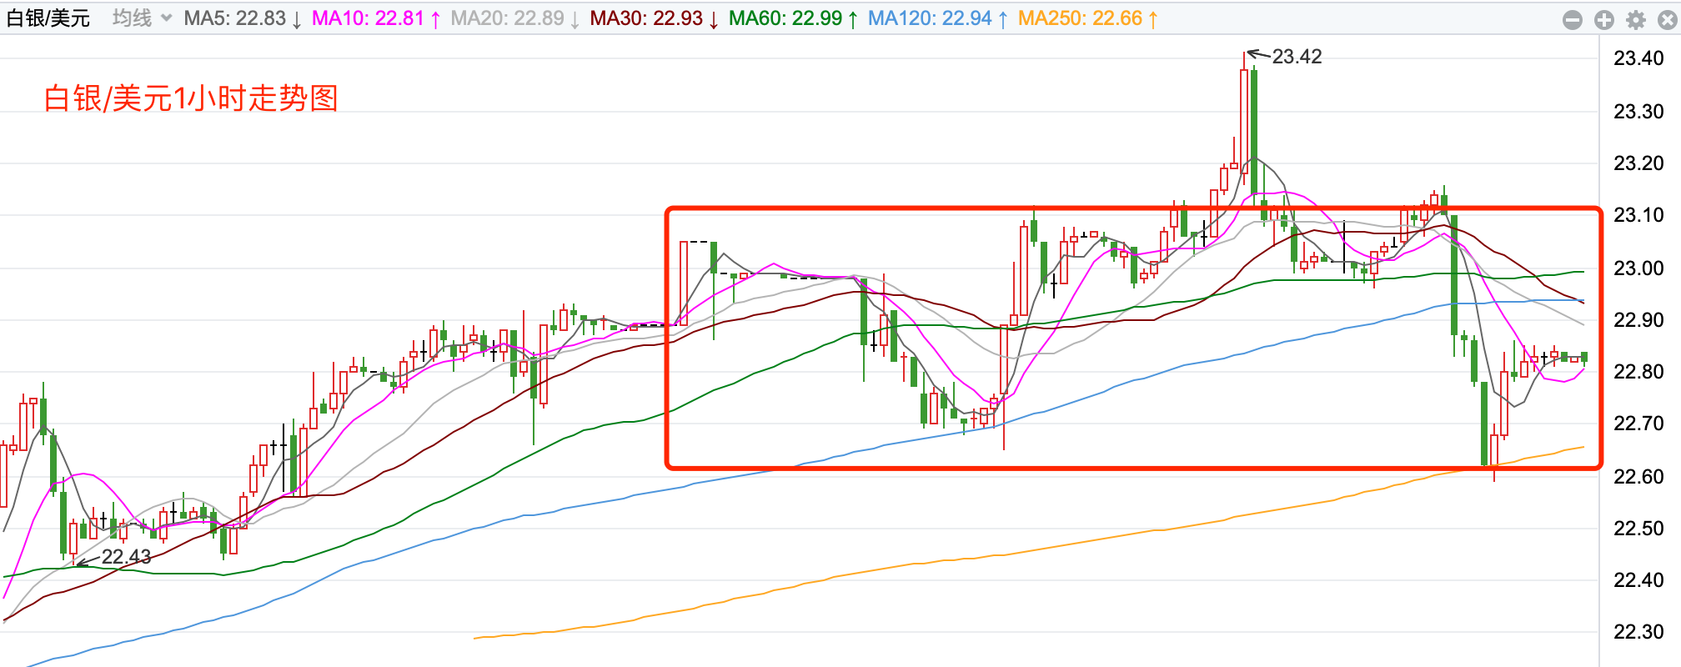Click the 22.43 low price label
The height and width of the screenshot is (667, 1681).
(126, 557)
